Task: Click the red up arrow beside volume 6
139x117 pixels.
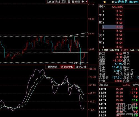Action: pyautogui.click(x=137, y=97)
